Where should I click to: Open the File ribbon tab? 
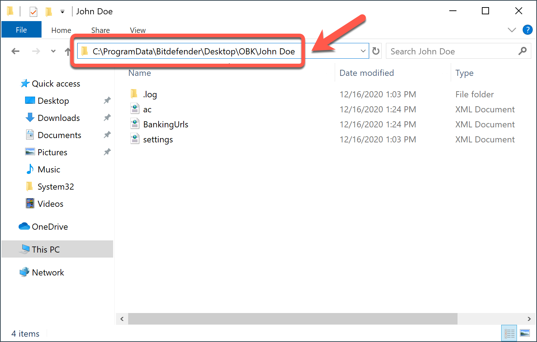tap(21, 30)
